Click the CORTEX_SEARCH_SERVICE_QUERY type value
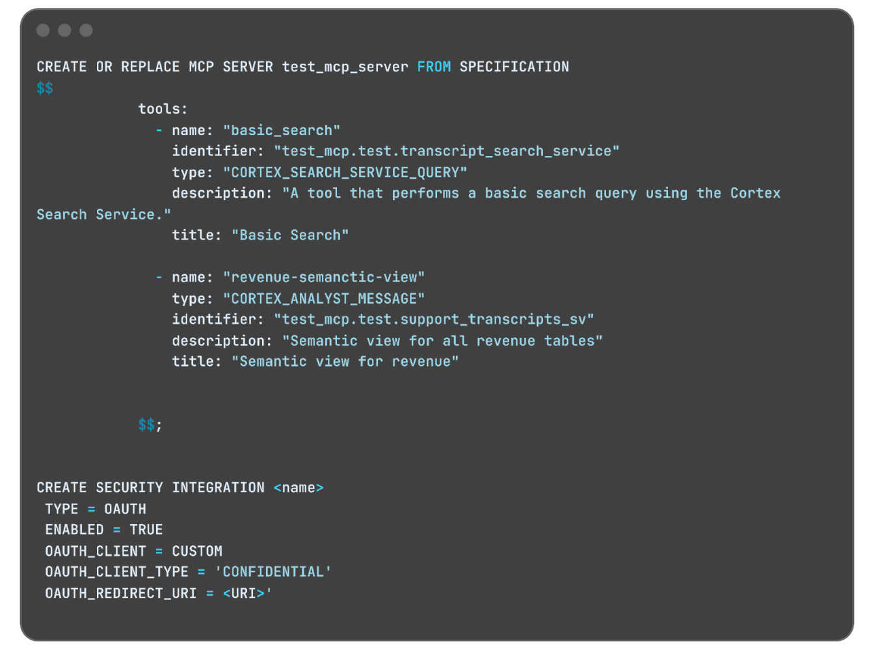The image size is (878, 663). [x=345, y=173]
